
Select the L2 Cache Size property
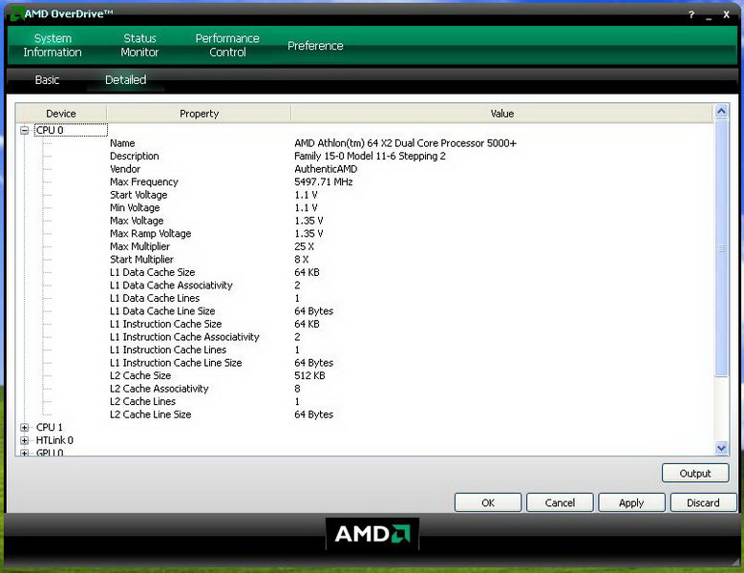click(x=140, y=375)
